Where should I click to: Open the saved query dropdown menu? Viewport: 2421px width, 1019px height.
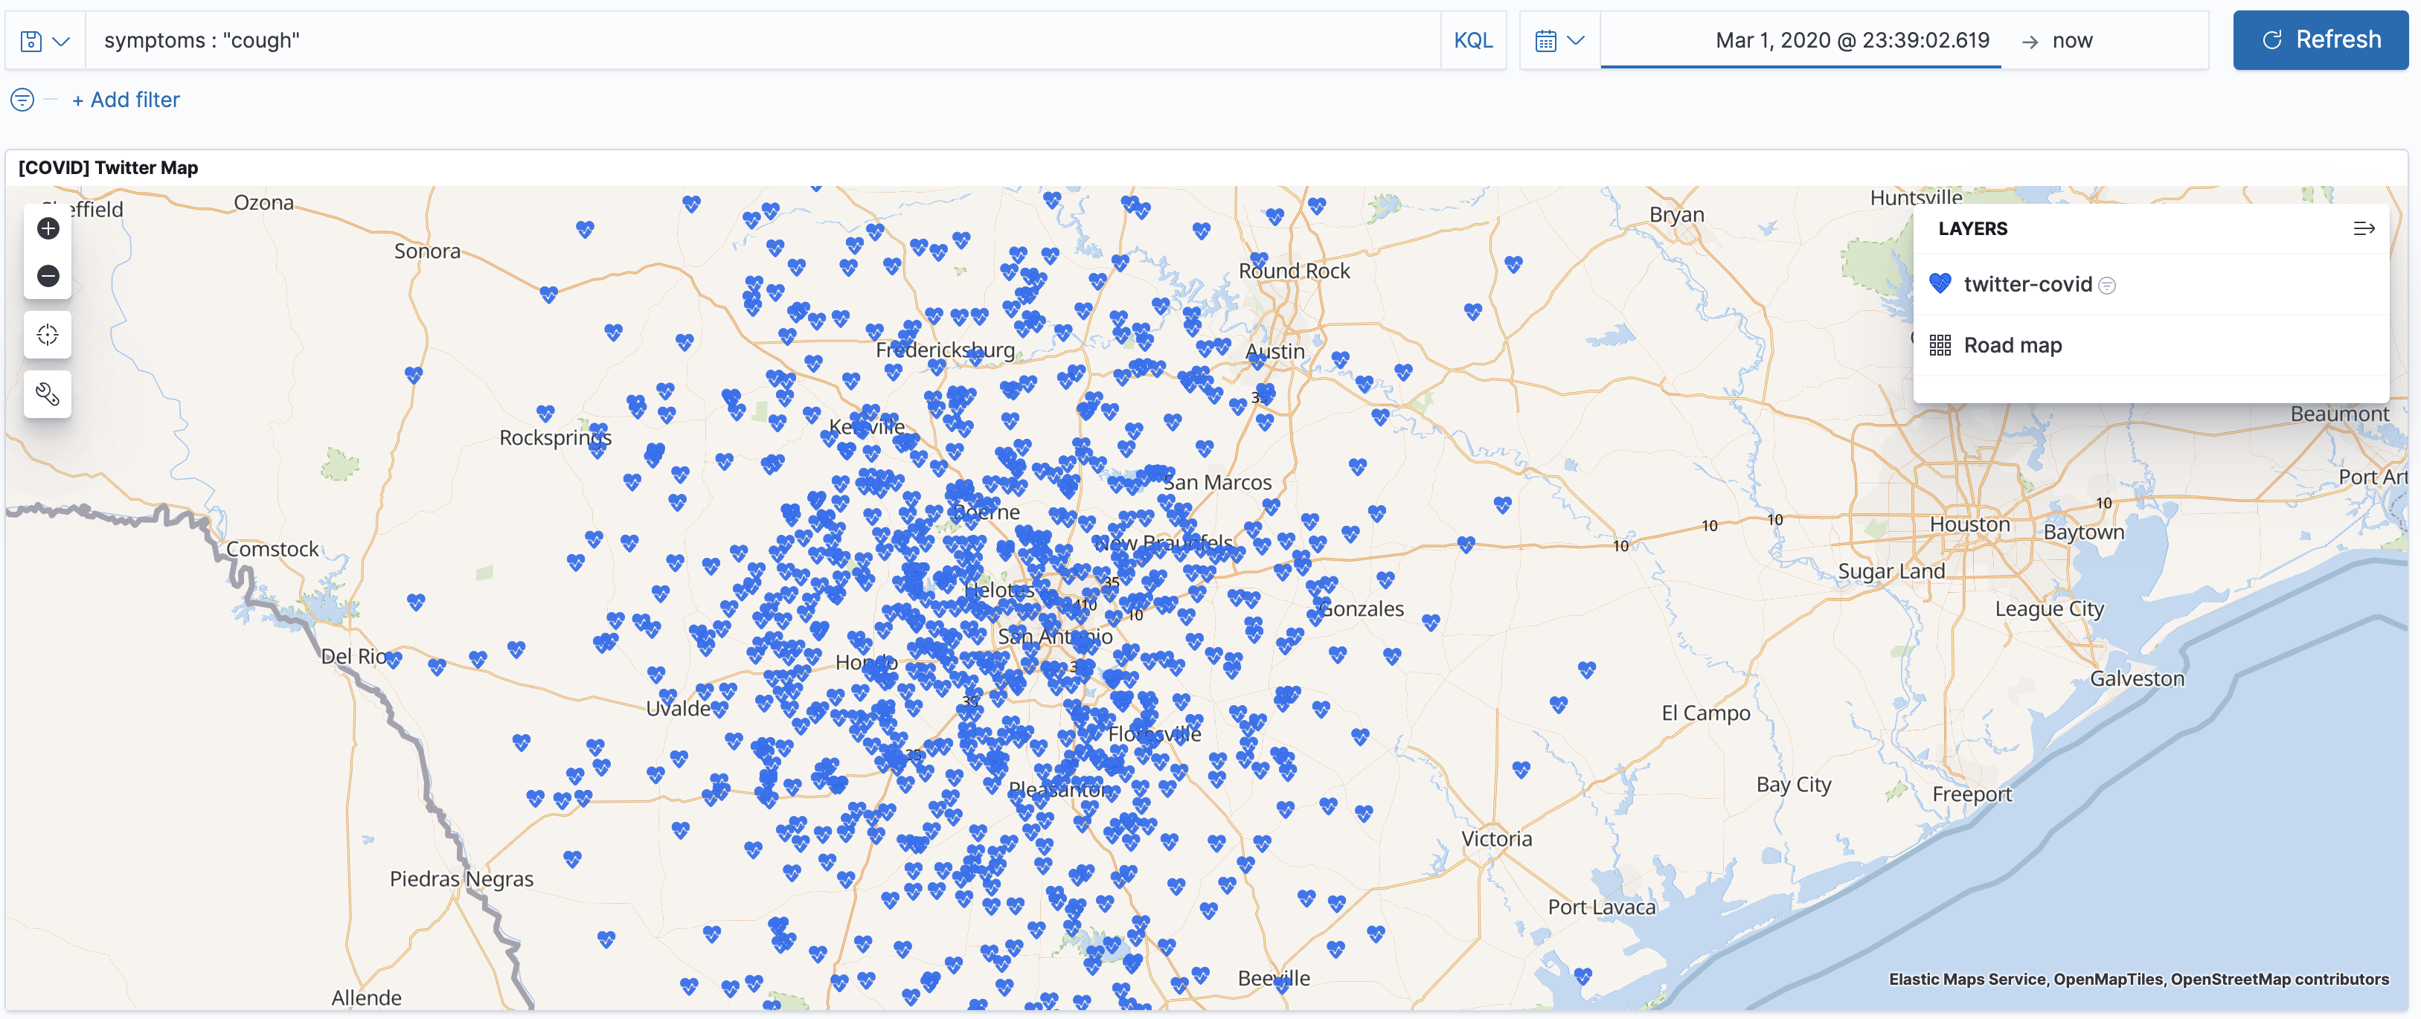point(45,42)
